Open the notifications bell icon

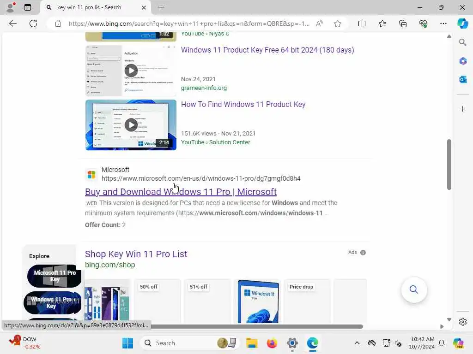[442, 343]
